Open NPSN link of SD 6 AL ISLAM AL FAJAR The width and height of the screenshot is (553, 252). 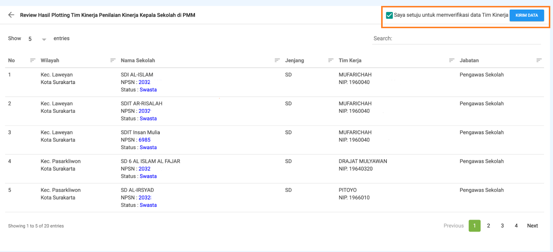[144, 169]
